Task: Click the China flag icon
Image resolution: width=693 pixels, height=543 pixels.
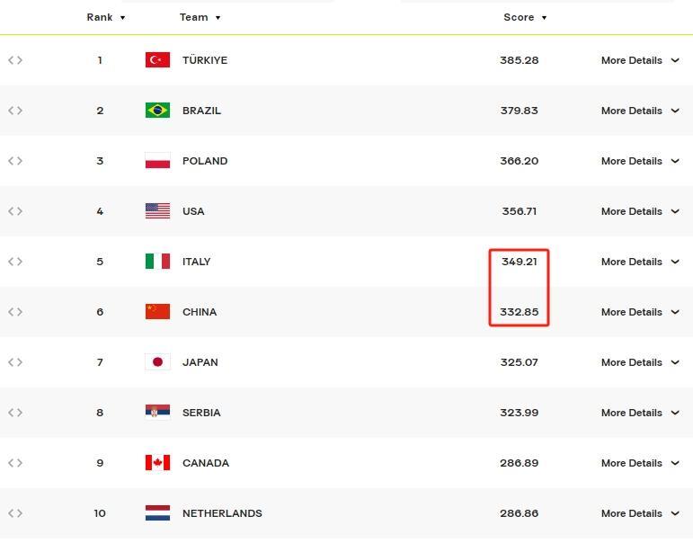Action: (157, 312)
